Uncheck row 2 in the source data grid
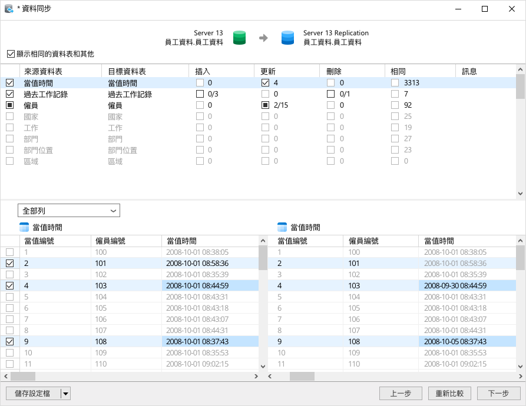The image size is (526, 406). coord(10,263)
